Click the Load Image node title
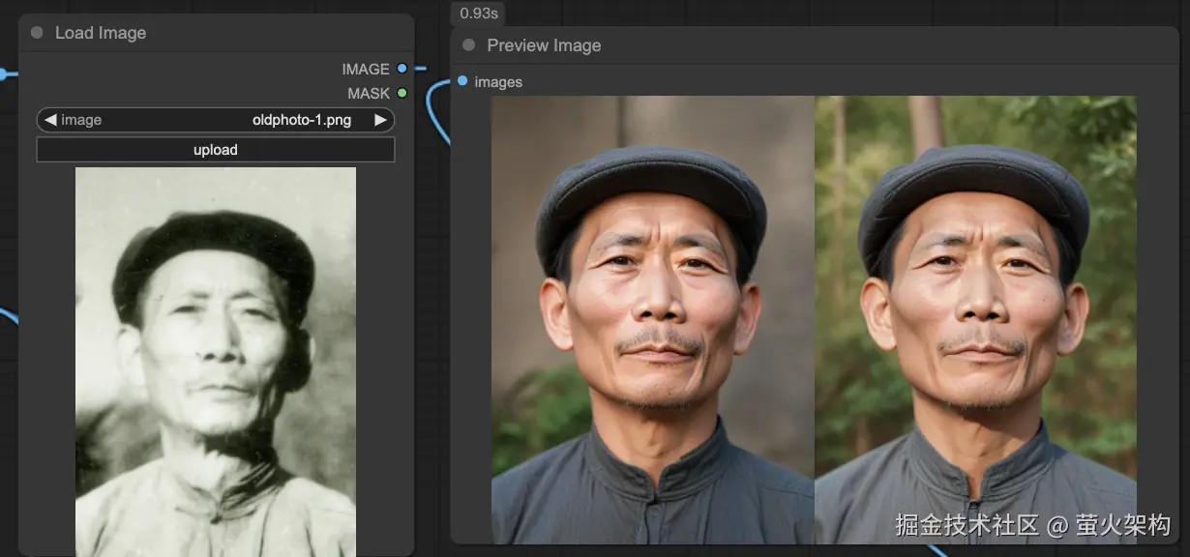The width and height of the screenshot is (1190, 557). pyautogui.click(x=101, y=33)
